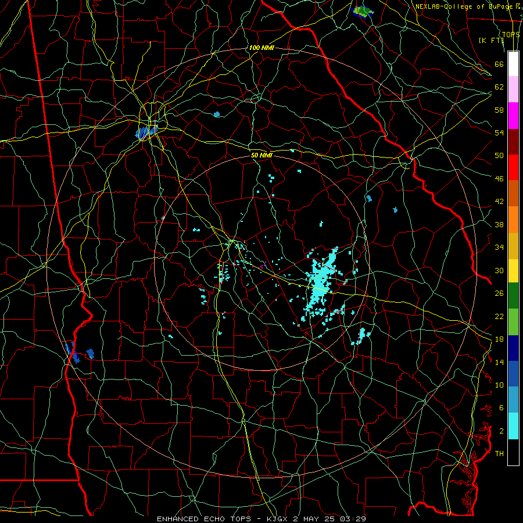Click the white top segment of the tops scale
The image size is (523, 523).
coord(513,64)
